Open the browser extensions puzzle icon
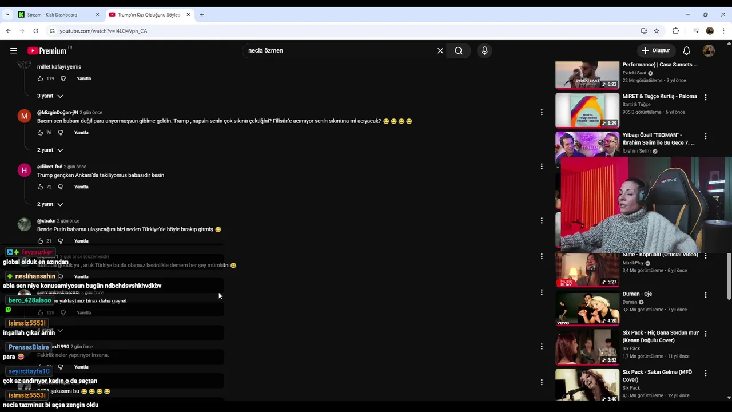Screen dimensions: 732x412 pyautogui.click(x=675, y=31)
